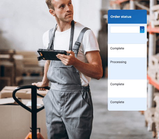Click the Order status column header
This screenshot has height=139, width=159.
(127, 17)
